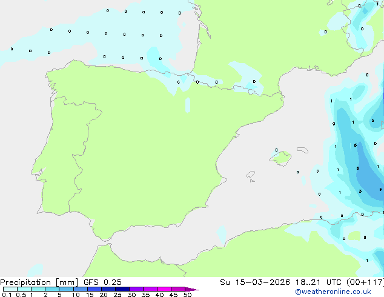Select the 30–35 mm purple legend swatch
This screenshot has height=297, width=384.
tap(136, 289)
